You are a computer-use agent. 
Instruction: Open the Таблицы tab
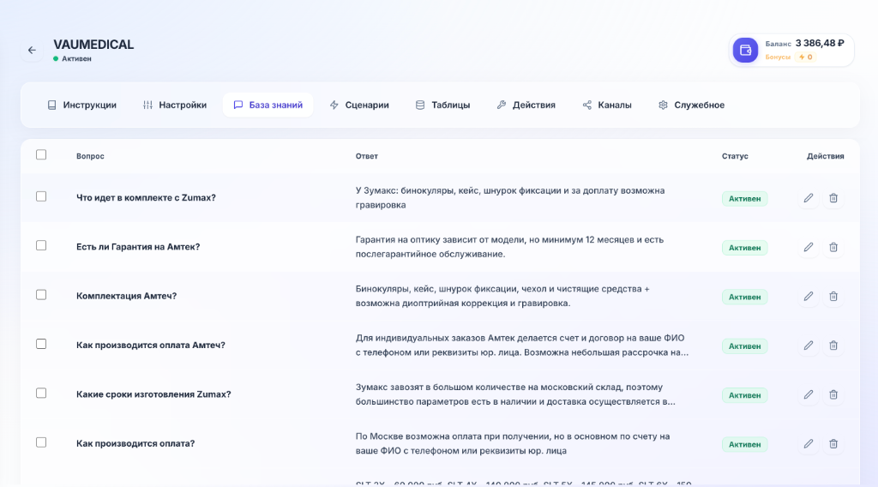pos(442,105)
